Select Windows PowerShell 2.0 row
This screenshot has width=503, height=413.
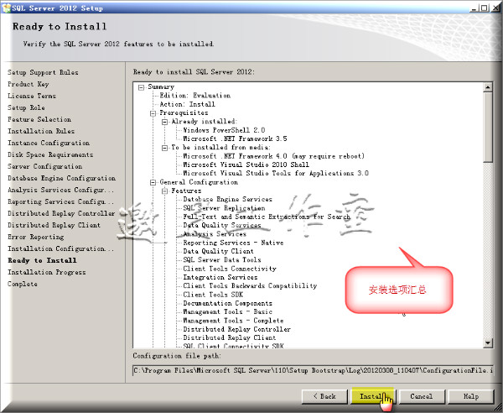224,130
